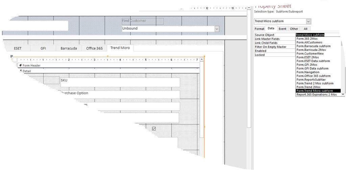Choose highlighted Form.Trend Micro subform entry

tap(318, 91)
